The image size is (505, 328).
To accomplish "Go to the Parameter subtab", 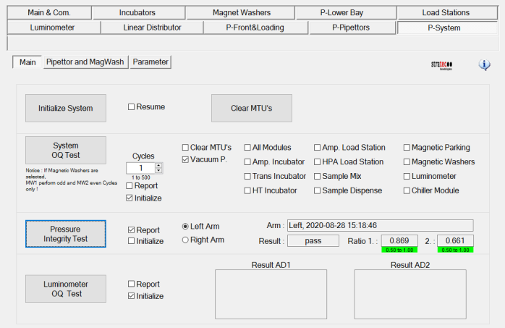I will pyautogui.click(x=150, y=62).
